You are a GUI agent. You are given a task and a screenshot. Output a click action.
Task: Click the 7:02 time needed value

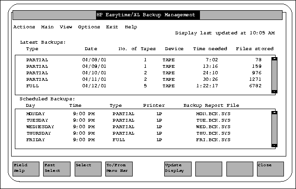(x=212, y=60)
